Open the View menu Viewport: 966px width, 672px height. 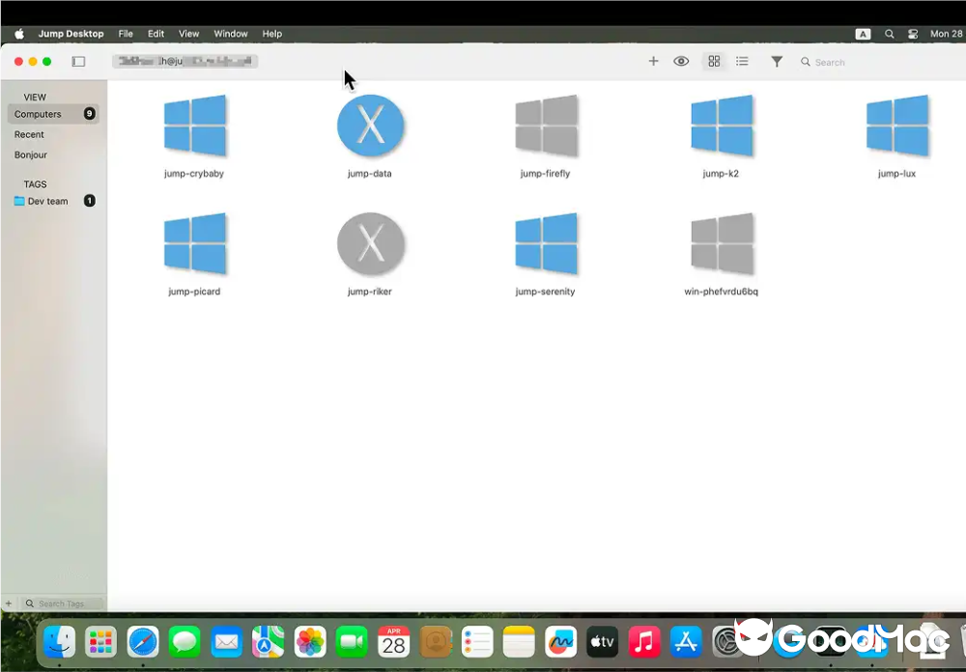pos(188,34)
